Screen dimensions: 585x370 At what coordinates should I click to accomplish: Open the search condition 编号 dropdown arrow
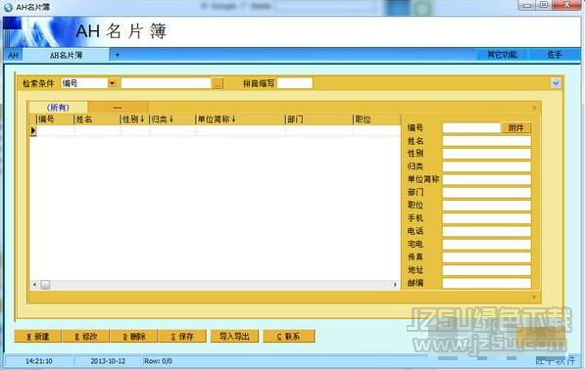[x=112, y=83]
